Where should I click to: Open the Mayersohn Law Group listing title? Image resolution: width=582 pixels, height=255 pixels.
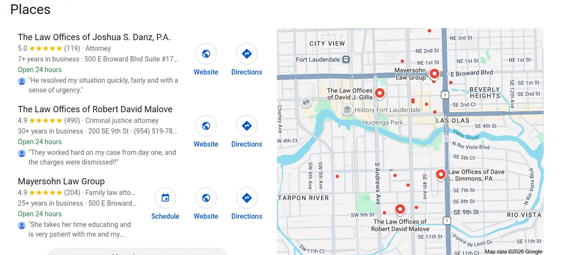[x=61, y=181]
